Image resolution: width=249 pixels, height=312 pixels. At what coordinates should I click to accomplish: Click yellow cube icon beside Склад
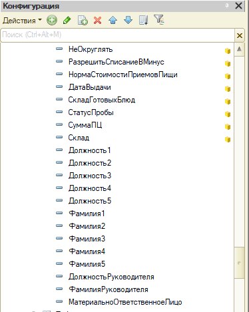coord(228,139)
